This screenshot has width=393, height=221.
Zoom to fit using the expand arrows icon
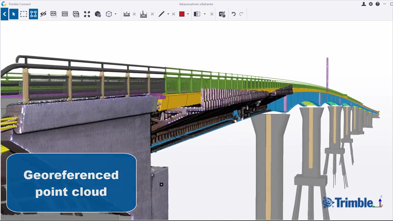[x=87, y=14]
